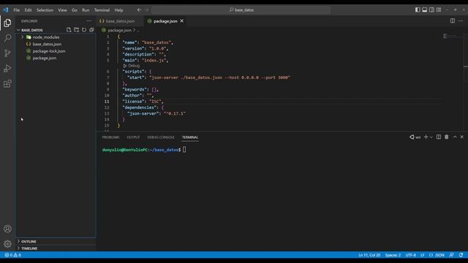Change end of line sequence LF
Screen dimensions: 468x263
tap(423, 255)
